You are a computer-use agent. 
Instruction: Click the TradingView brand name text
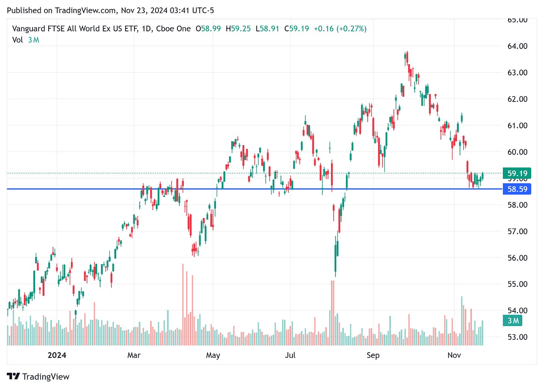click(x=46, y=376)
